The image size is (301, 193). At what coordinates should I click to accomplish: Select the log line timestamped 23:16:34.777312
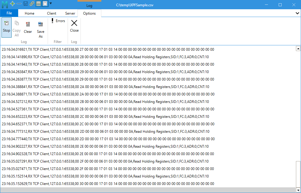pyautogui.click(x=105, y=132)
